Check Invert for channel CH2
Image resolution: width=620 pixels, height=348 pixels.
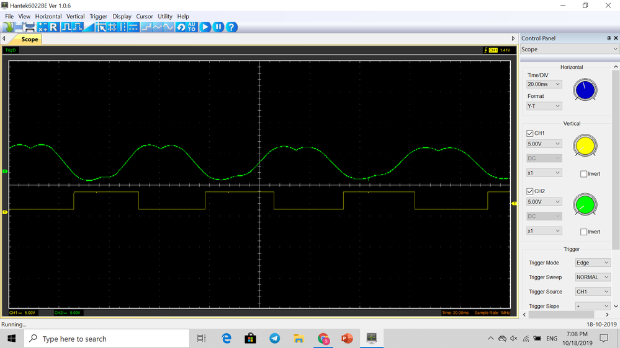click(x=583, y=232)
